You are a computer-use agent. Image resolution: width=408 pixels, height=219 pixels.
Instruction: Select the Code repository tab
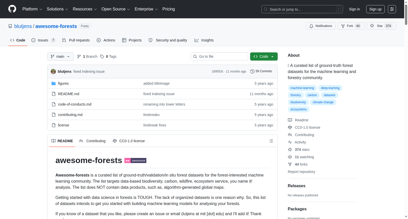[18, 40]
